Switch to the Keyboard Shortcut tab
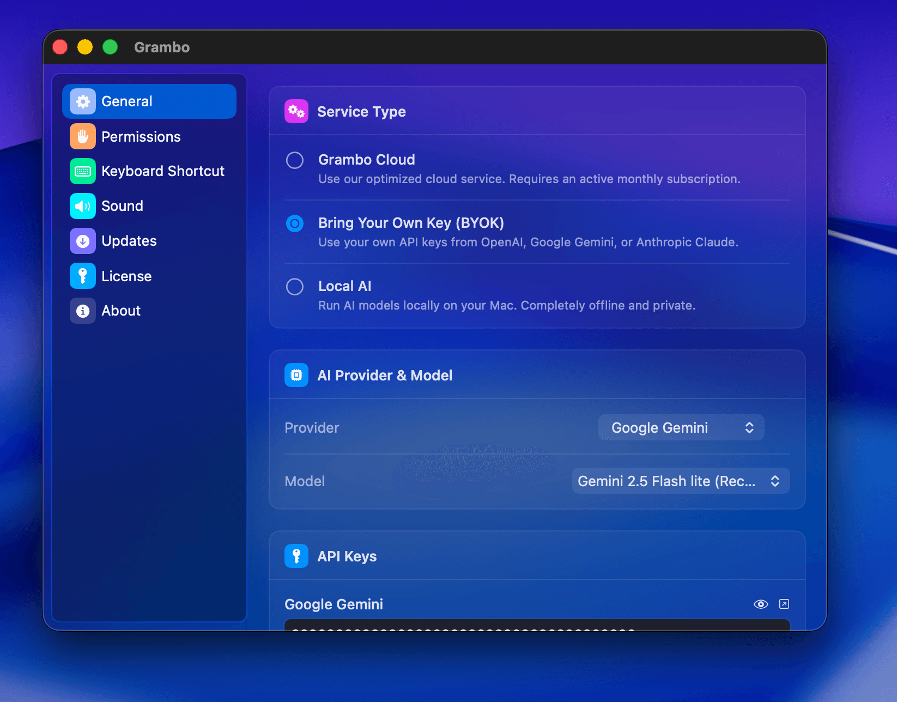The width and height of the screenshot is (897, 702). [x=149, y=171]
